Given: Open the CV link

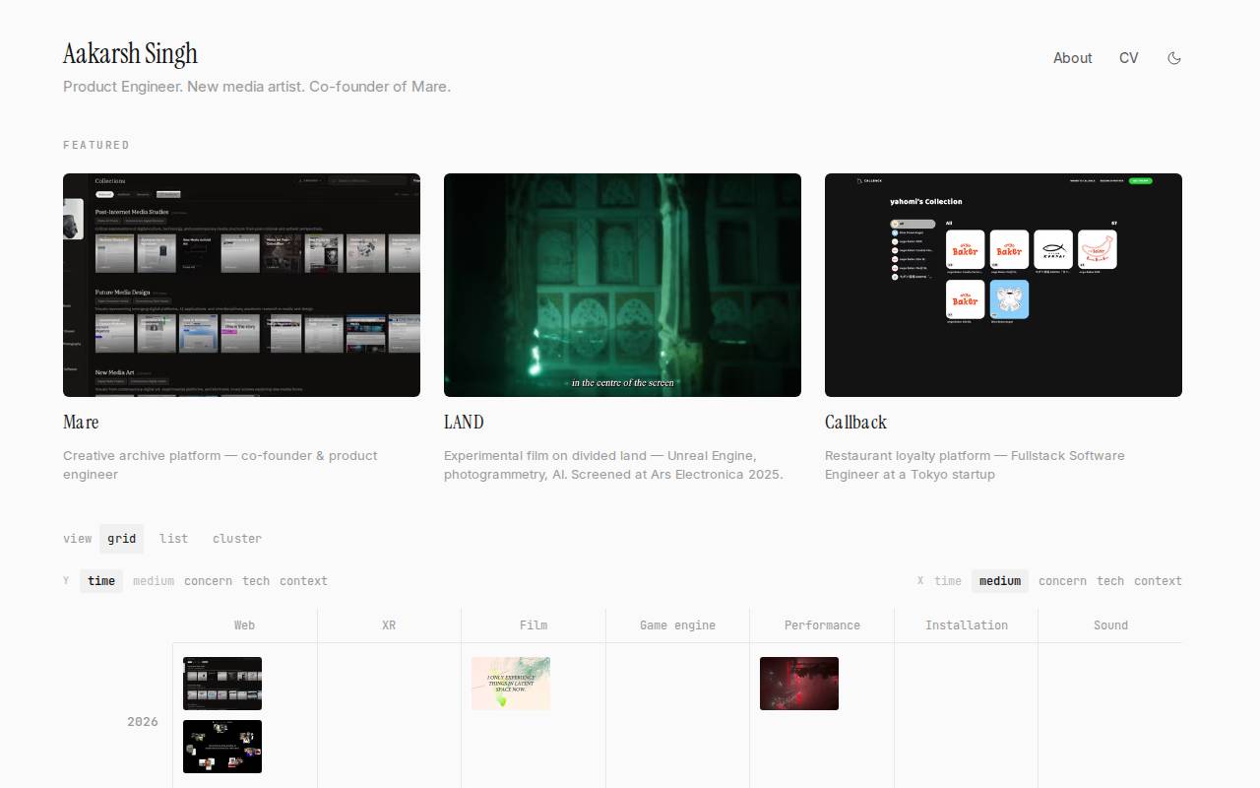Looking at the screenshot, I should (1128, 58).
